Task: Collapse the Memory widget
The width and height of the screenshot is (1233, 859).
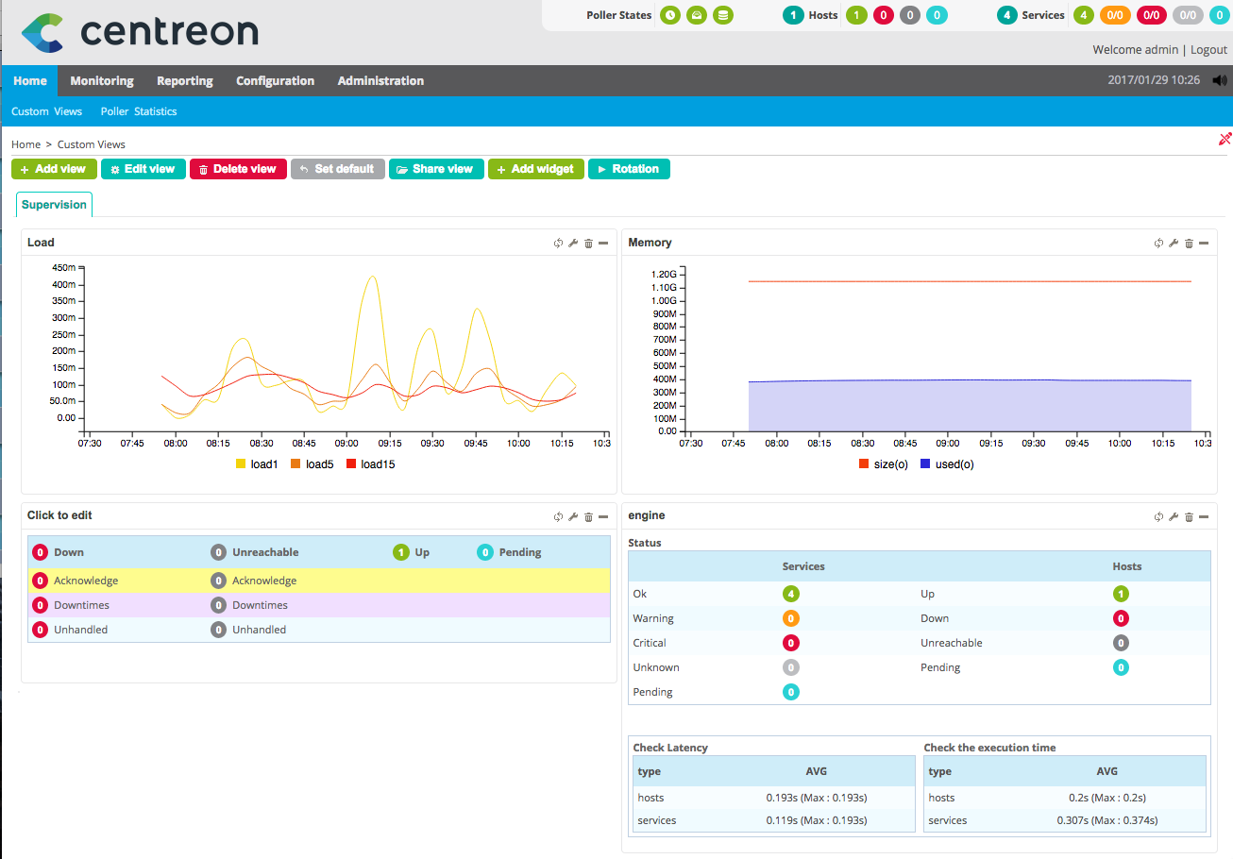Action: click(1204, 244)
